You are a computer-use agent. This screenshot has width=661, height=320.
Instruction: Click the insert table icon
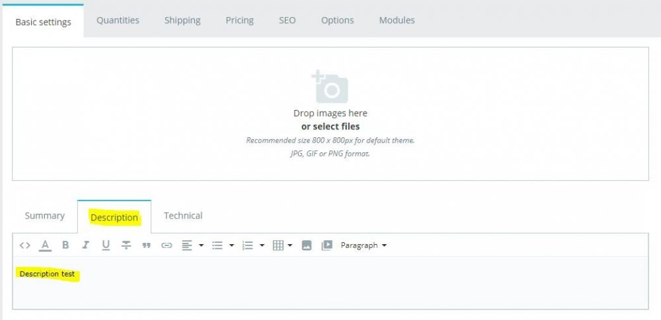click(278, 245)
